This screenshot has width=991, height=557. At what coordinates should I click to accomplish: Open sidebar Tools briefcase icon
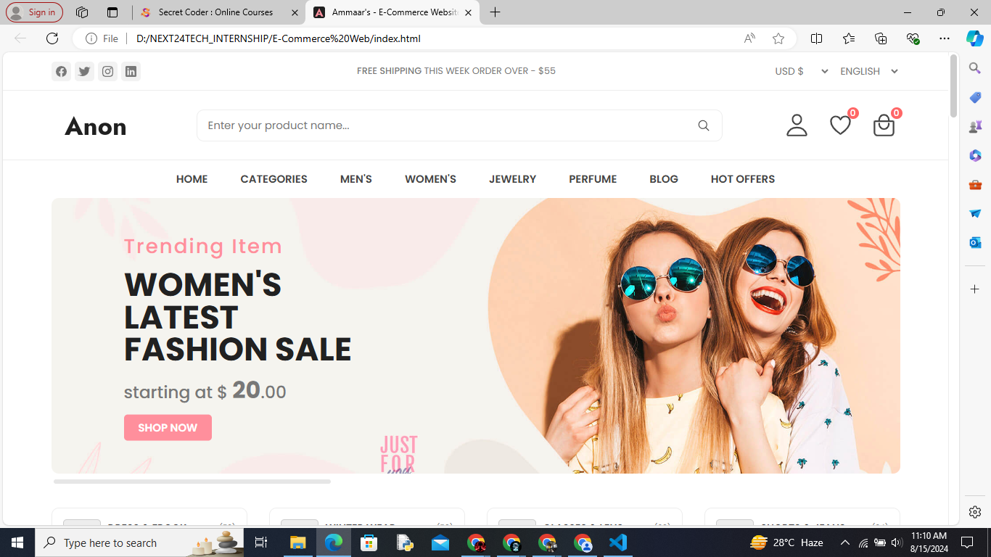[x=975, y=184]
